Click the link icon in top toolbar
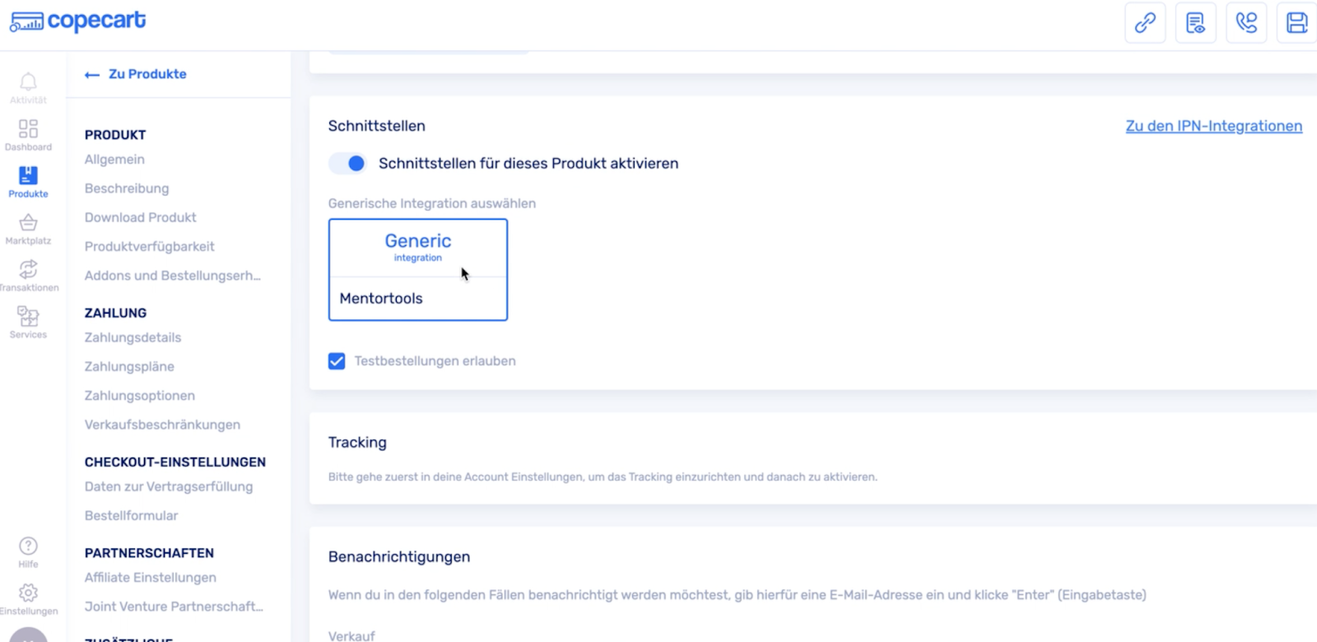The image size is (1317, 642). click(x=1145, y=23)
